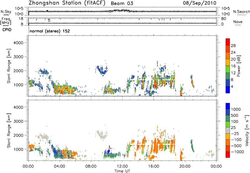
Task: Pick the bright blue bottom power colorbar segment
Action: point(228,90)
